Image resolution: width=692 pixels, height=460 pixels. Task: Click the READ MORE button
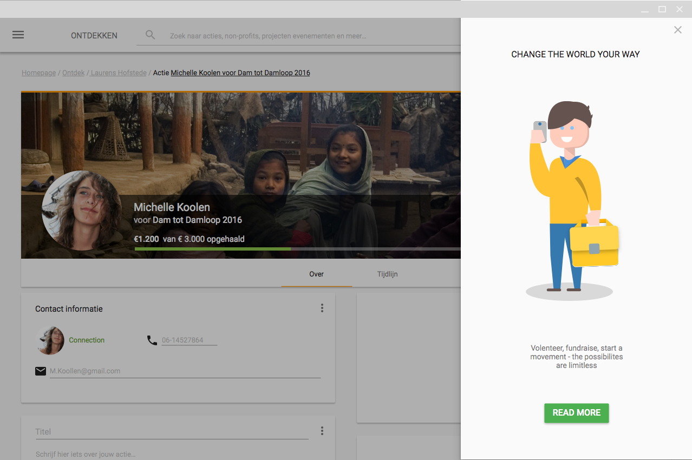click(577, 413)
